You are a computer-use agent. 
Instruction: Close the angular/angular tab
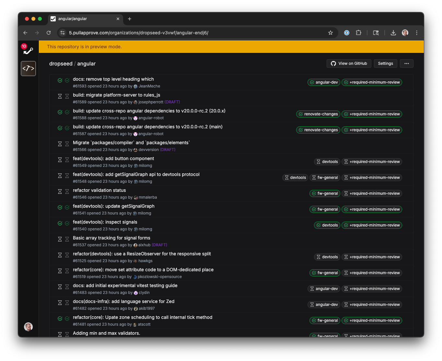118,19
